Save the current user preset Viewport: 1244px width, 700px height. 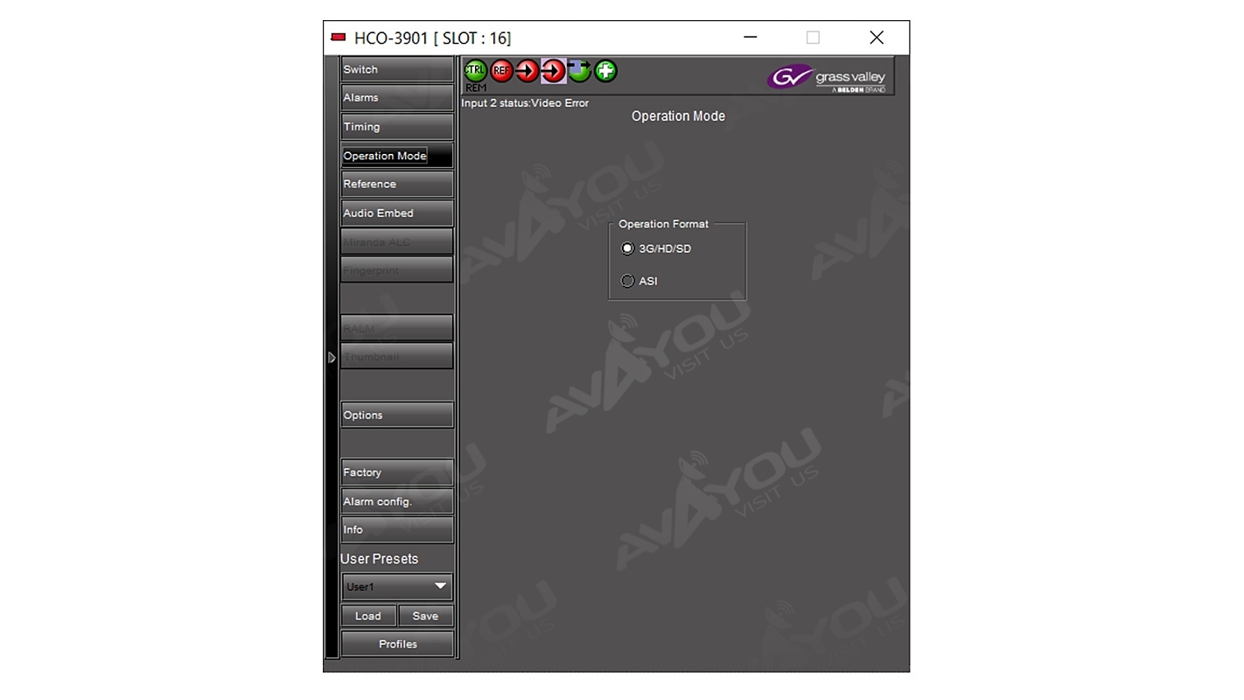(425, 616)
